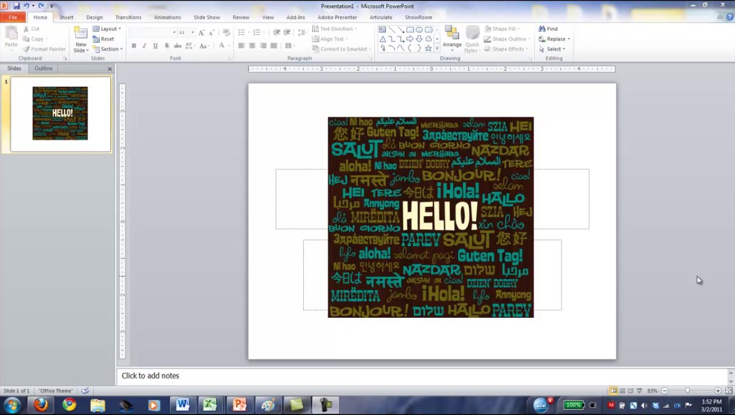Click the New Slide icon

81,34
